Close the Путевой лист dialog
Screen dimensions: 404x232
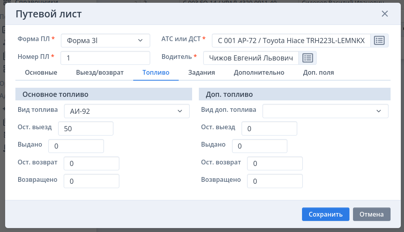click(x=385, y=14)
